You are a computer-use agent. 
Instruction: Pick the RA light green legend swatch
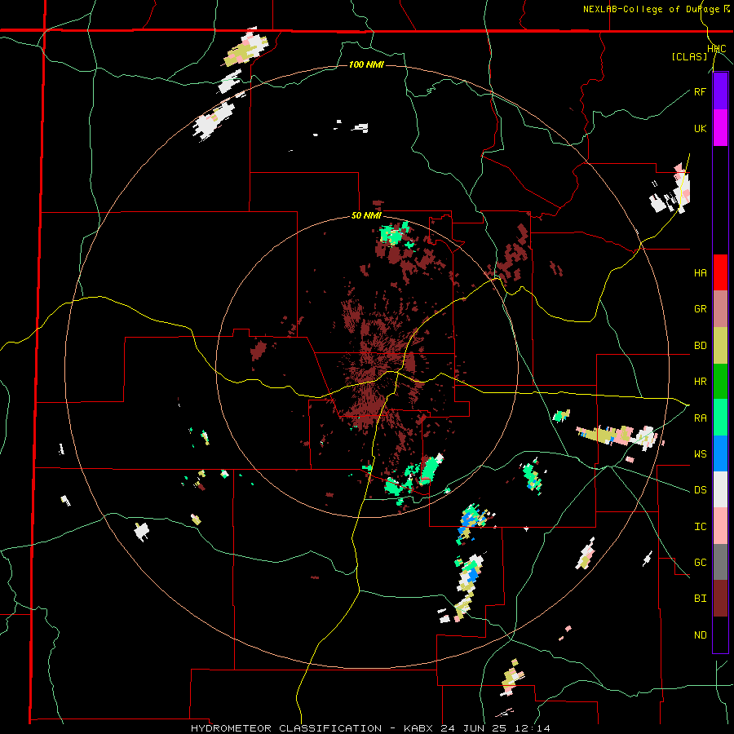[720, 418]
